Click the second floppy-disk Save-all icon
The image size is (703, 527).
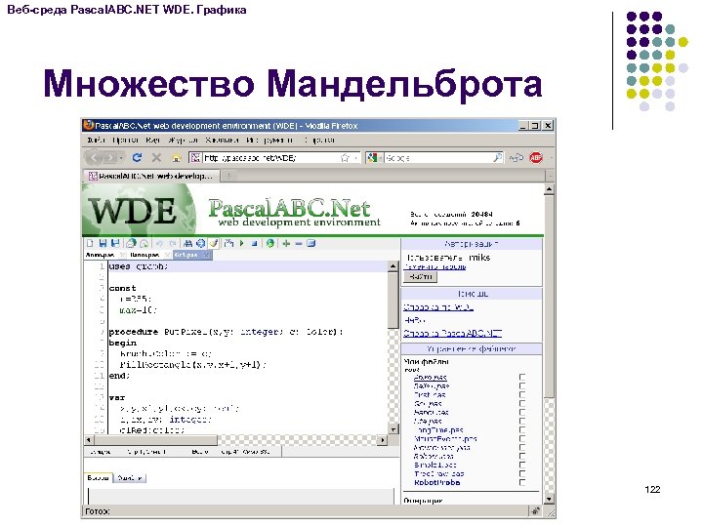tap(115, 243)
